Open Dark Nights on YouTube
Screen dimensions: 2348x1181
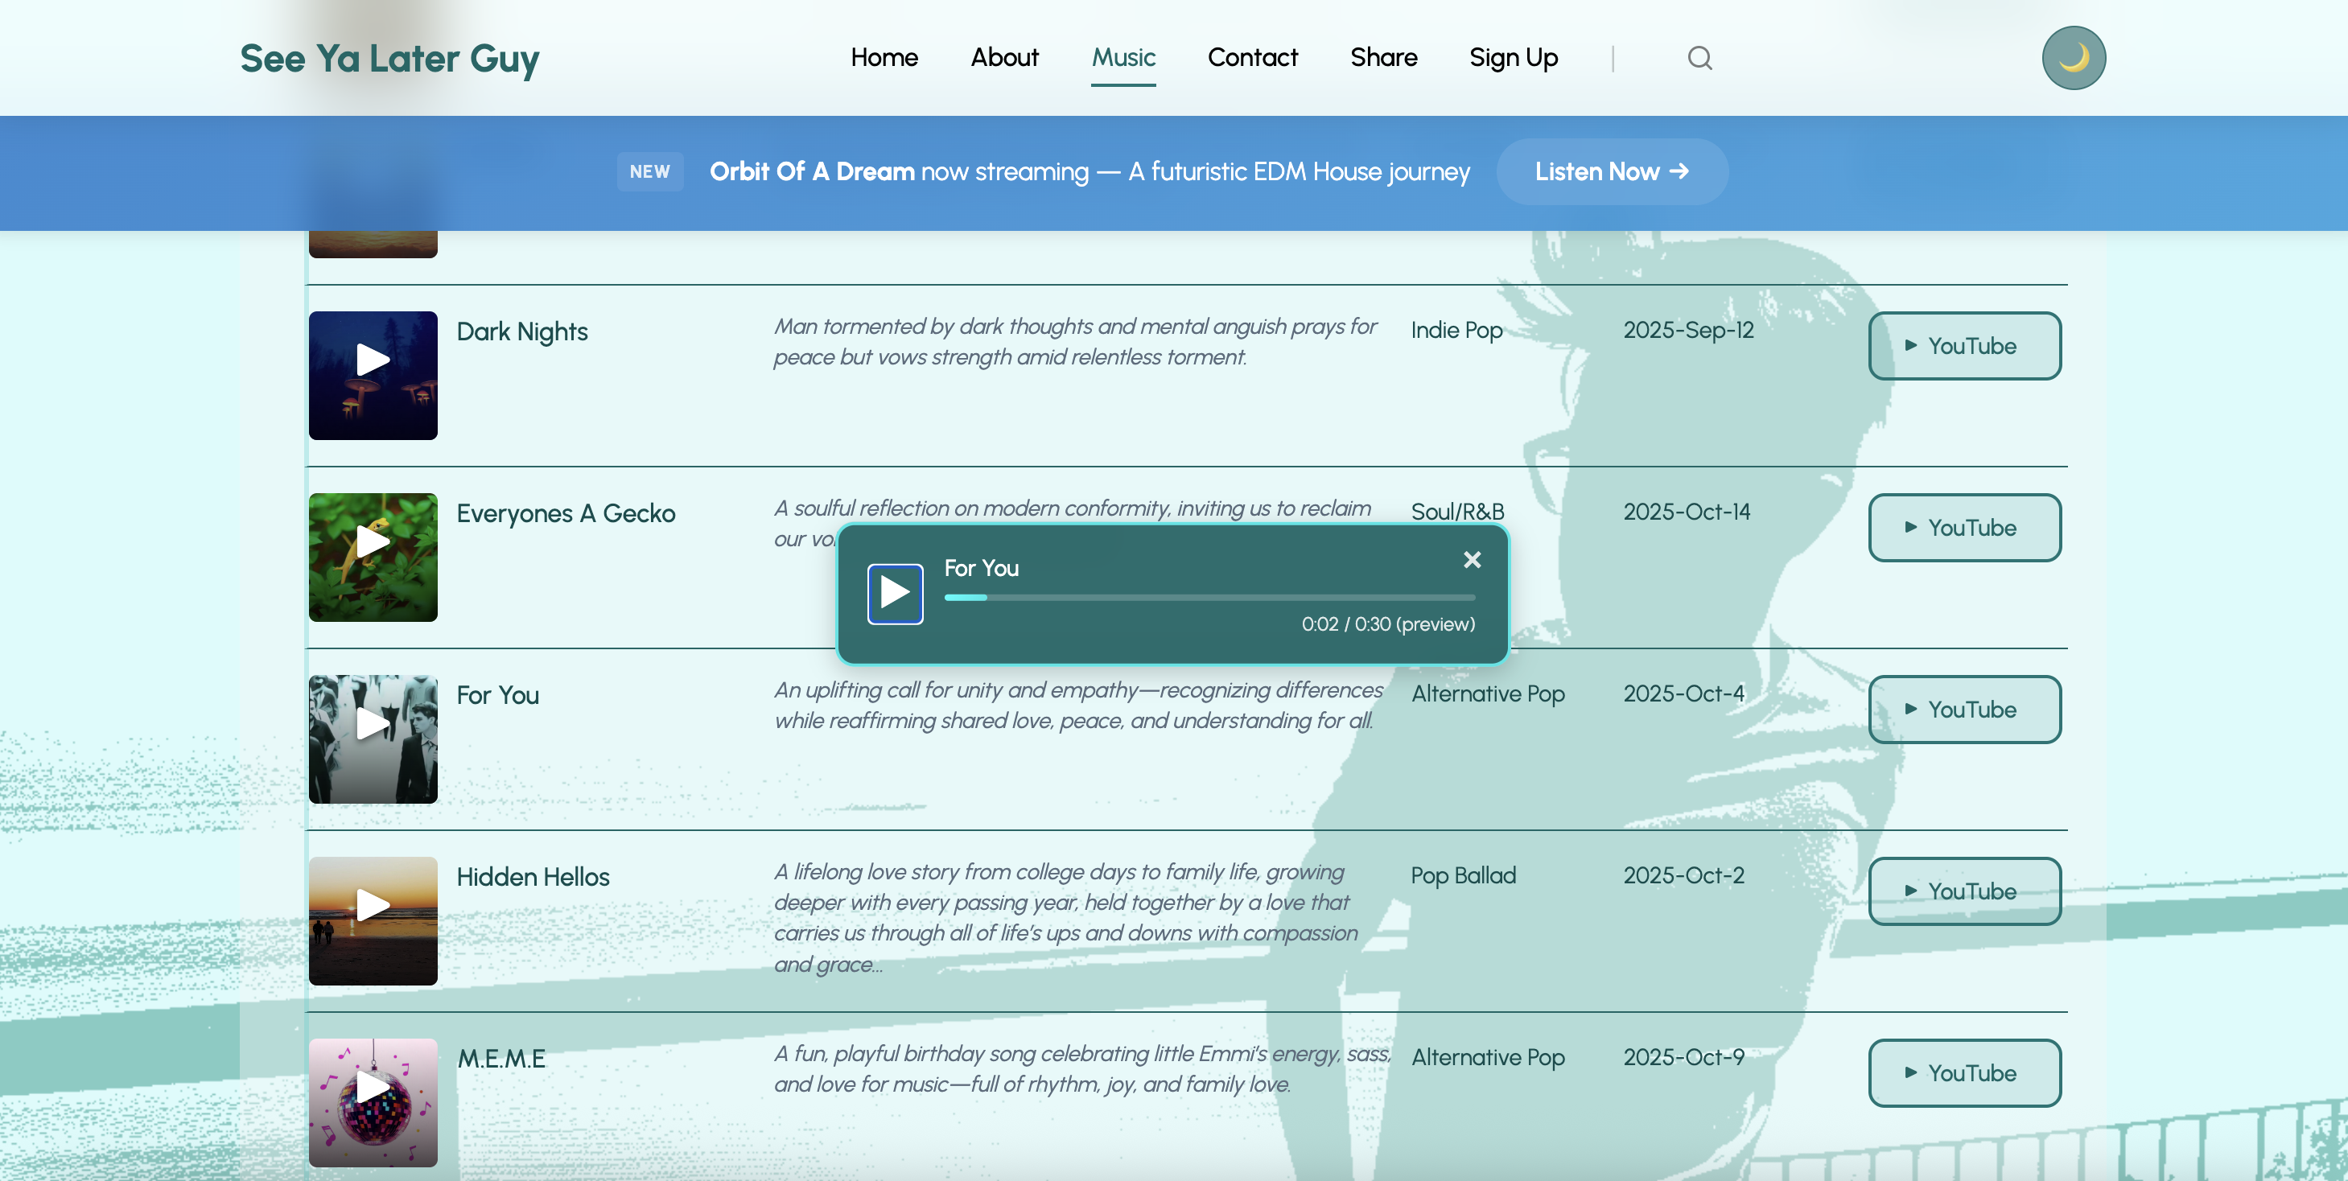pos(1964,345)
